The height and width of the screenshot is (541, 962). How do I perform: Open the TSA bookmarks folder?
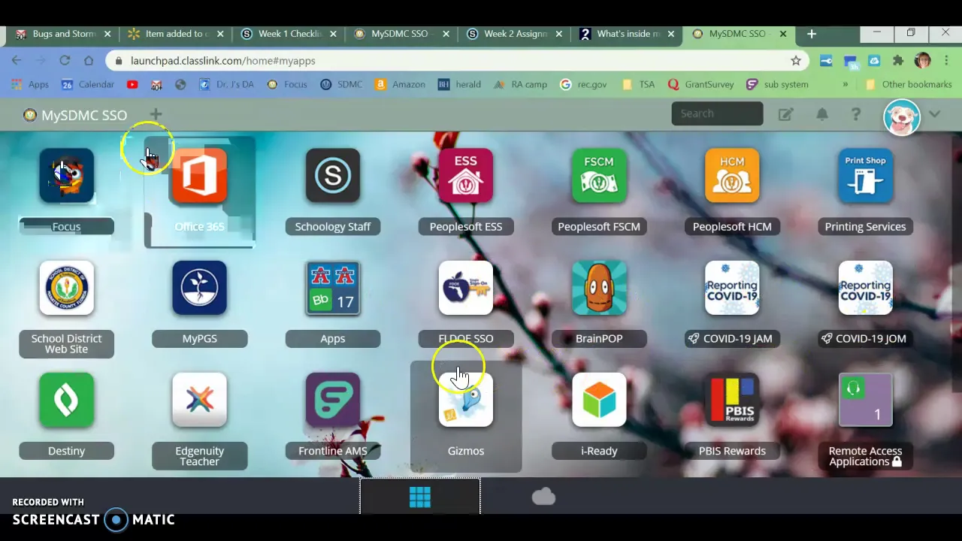click(638, 84)
